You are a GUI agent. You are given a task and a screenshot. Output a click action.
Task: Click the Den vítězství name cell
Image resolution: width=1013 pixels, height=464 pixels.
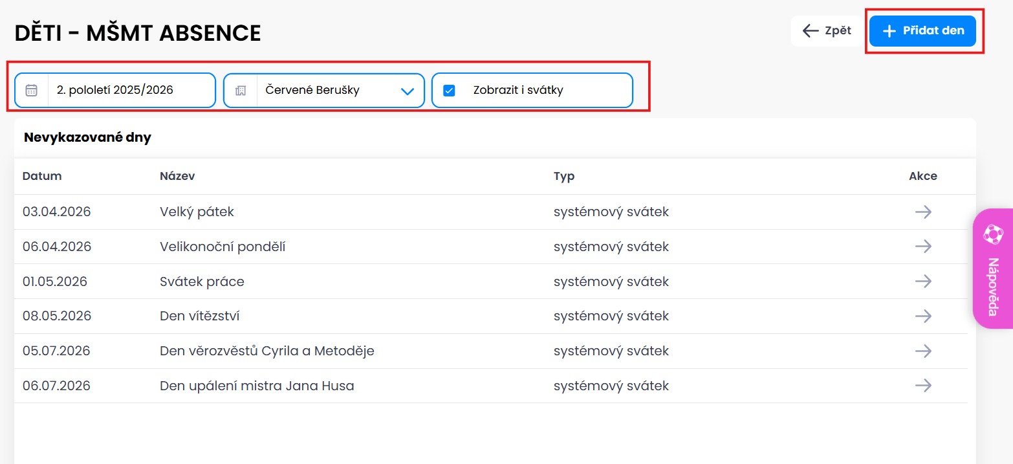coord(200,316)
